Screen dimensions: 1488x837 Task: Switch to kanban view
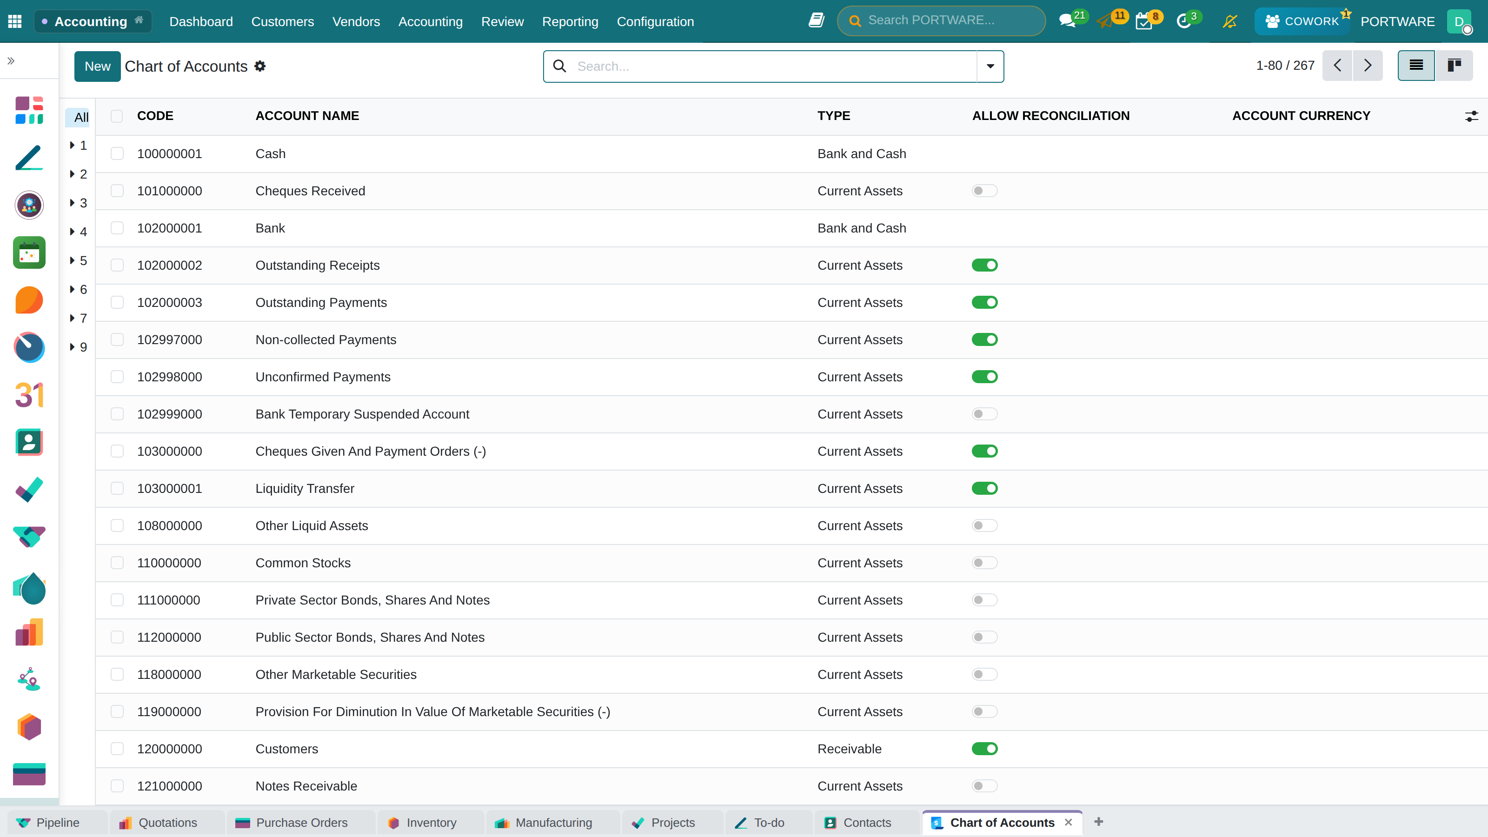(x=1454, y=65)
